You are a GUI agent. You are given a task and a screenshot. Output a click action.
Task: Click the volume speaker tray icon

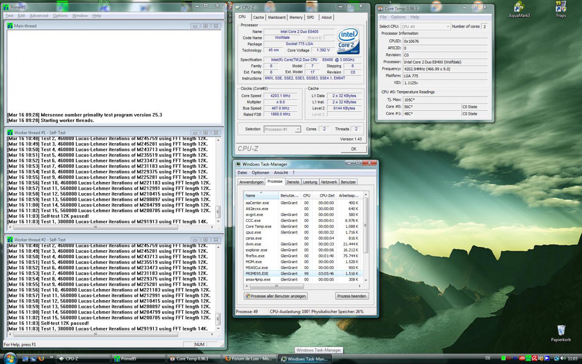[563, 358]
